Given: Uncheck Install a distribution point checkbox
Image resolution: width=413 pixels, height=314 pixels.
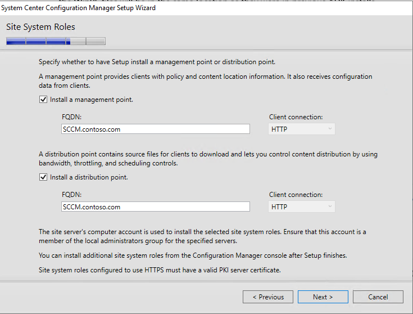Looking at the screenshot, I should 43,177.
